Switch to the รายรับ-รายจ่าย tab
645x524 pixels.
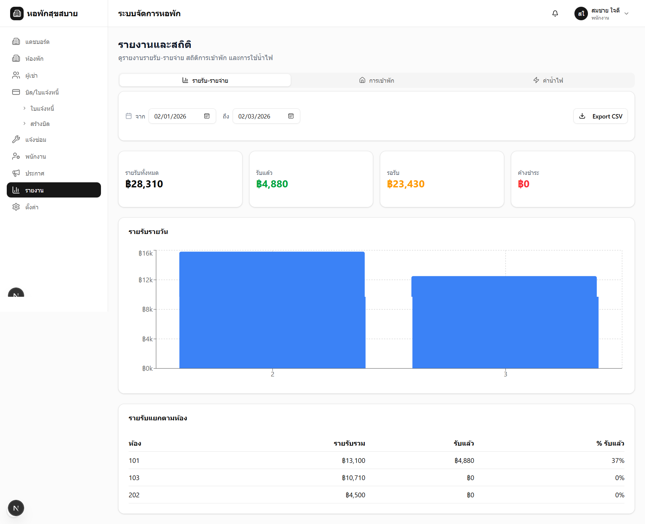click(x=205, y=80)
